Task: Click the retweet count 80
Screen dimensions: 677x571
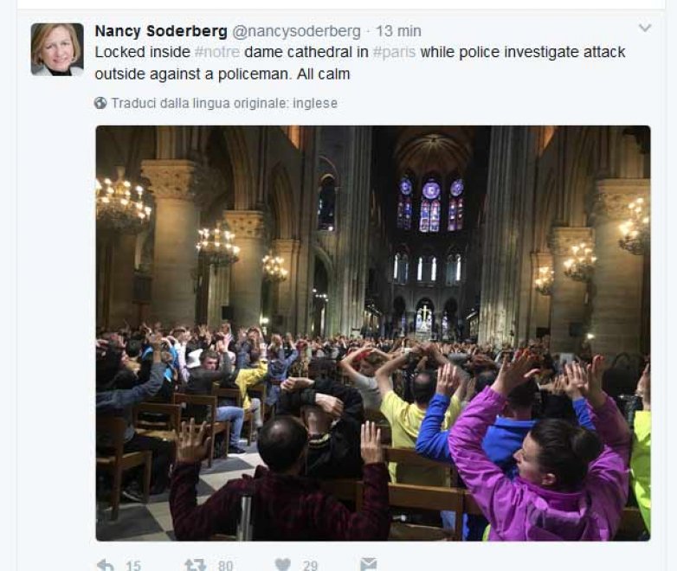Action: tap(225, 565)
